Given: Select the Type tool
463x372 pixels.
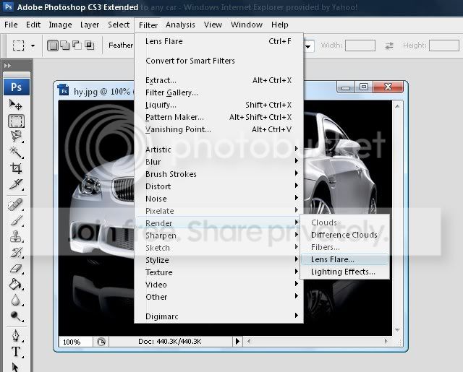Looking at the screenshot, I should point(16,352).
